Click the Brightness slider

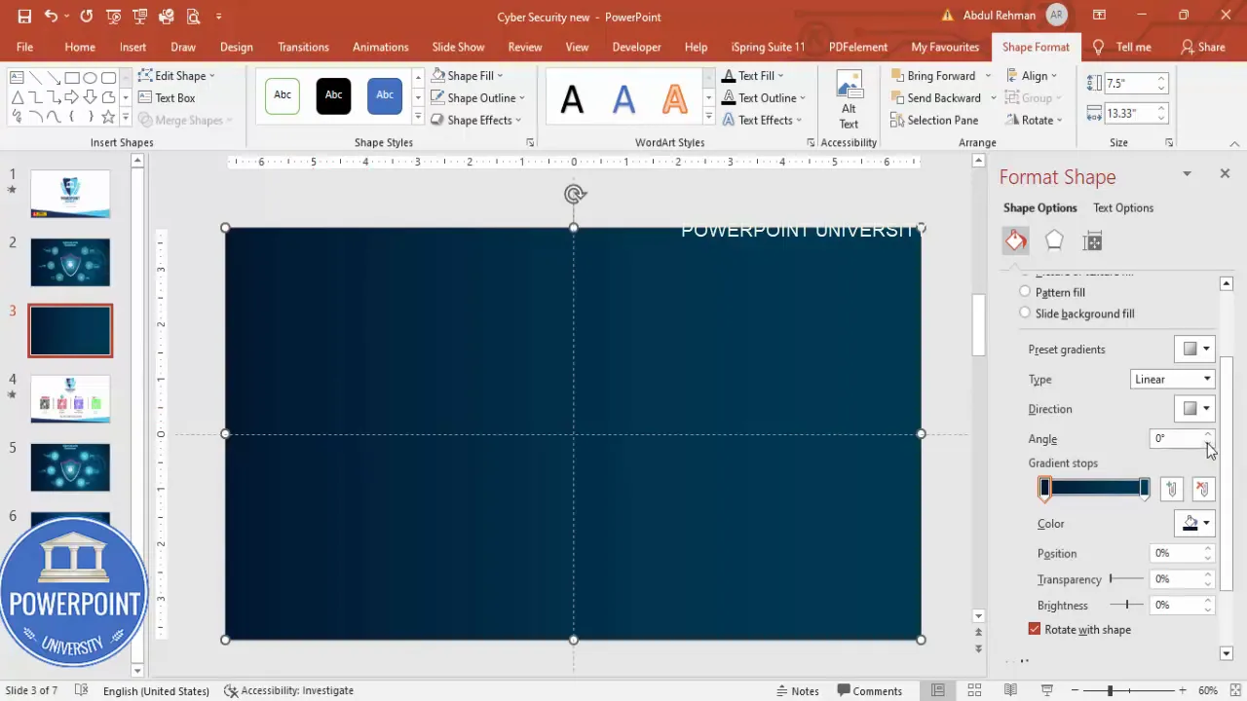[x=1126, y=605]
